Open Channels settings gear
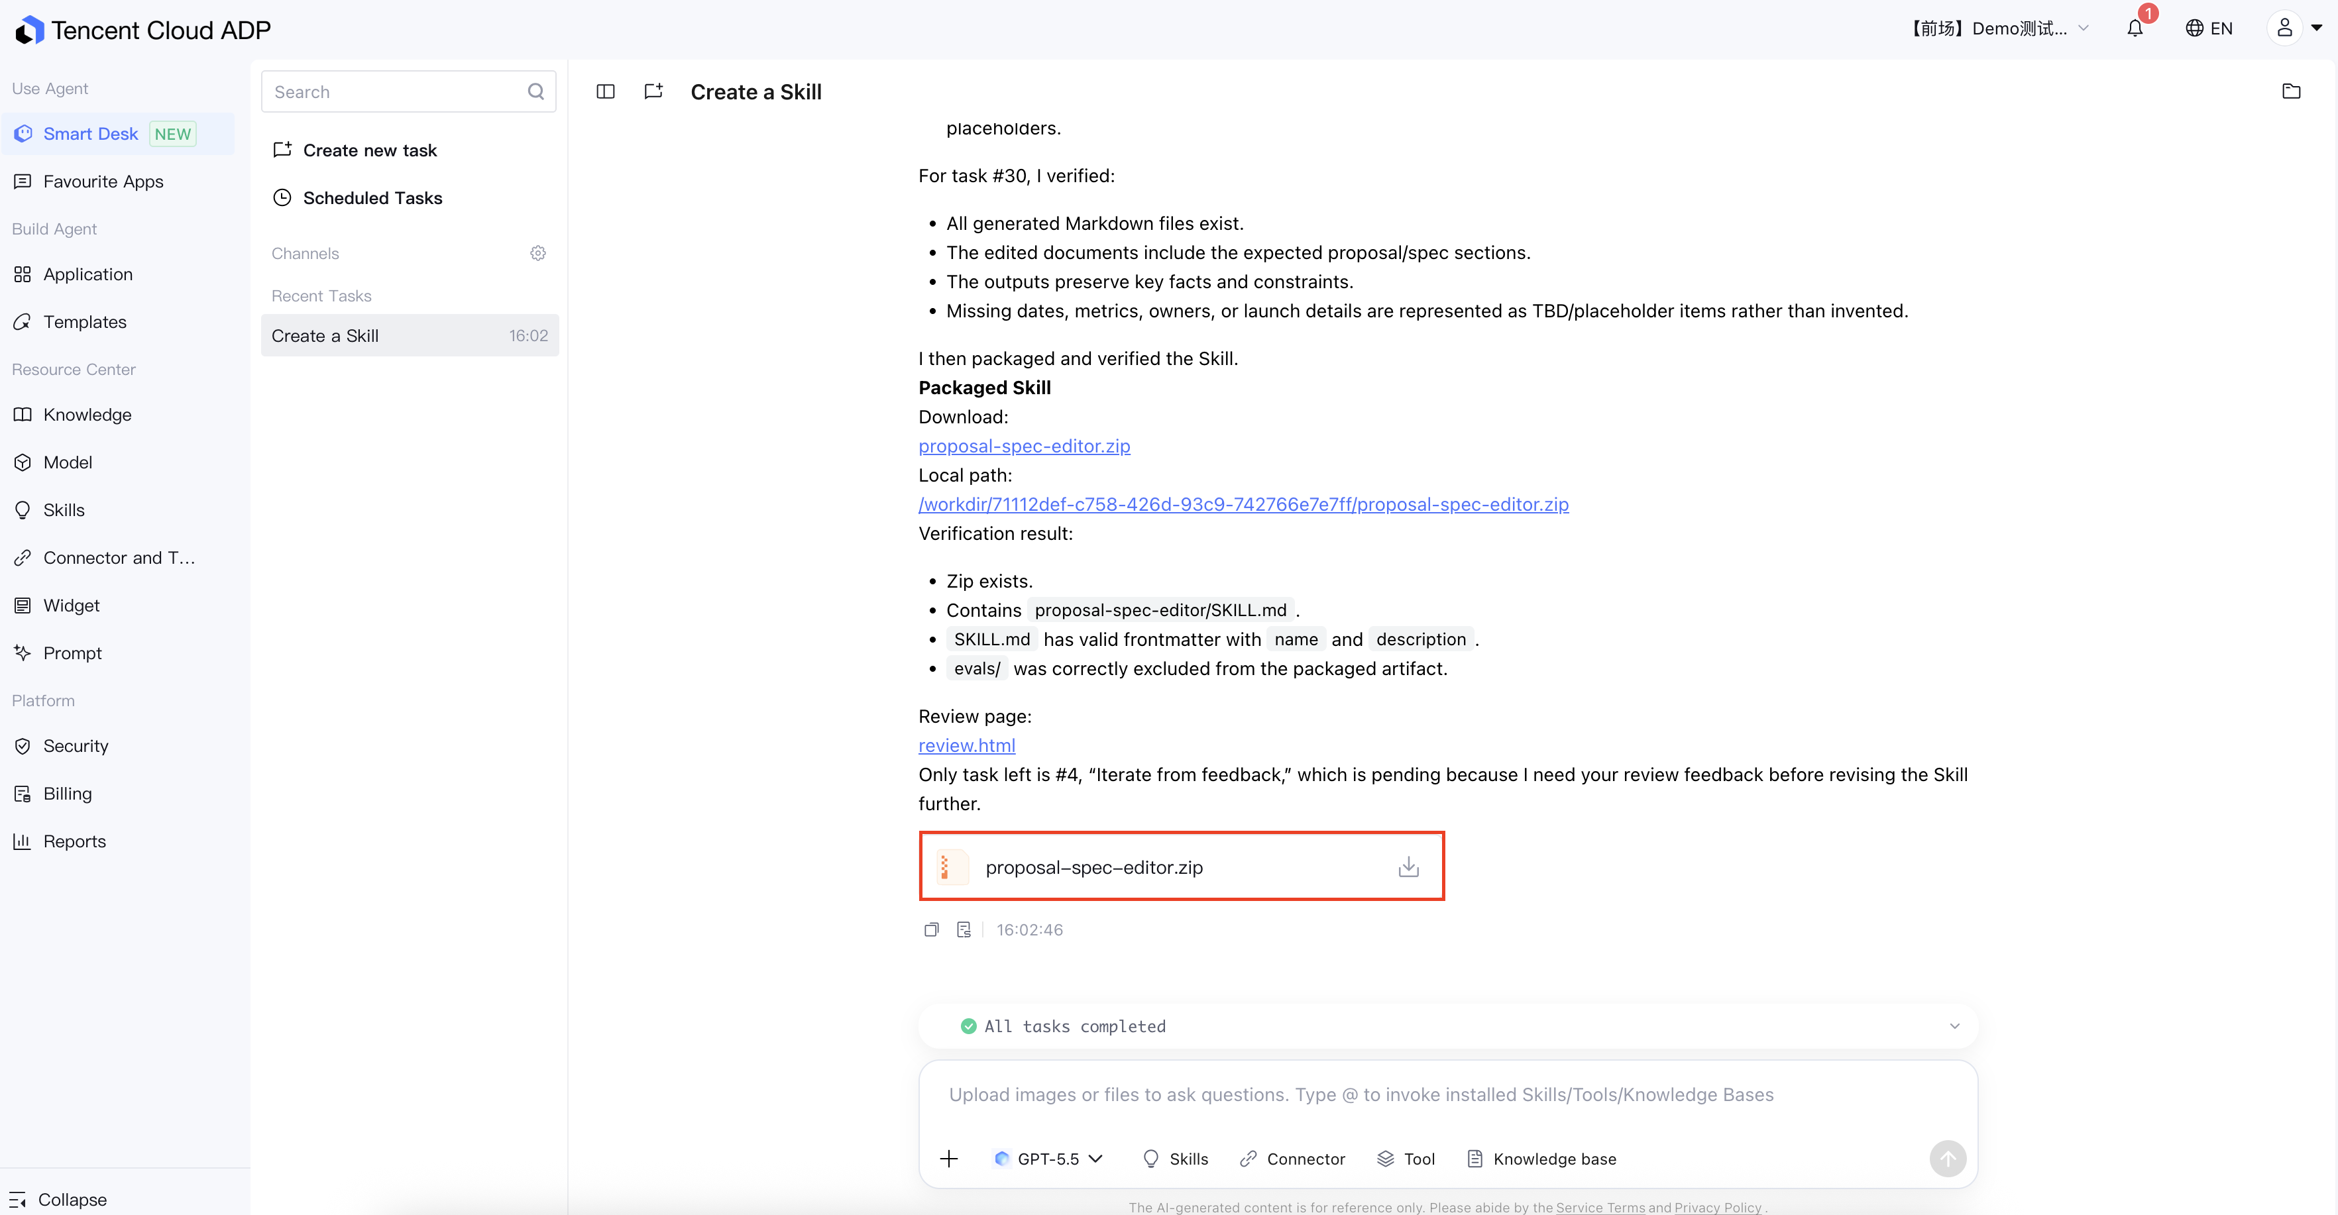 click(x=538, y=253)
